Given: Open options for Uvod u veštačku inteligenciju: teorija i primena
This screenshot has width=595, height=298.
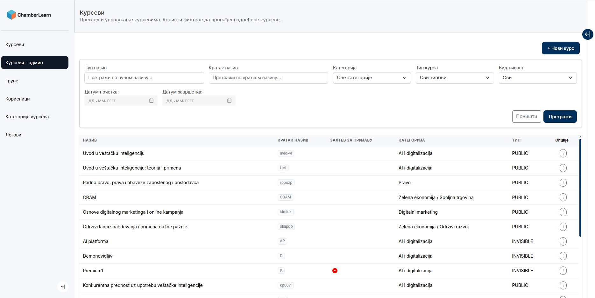Looking at the screenshot, I should point(563,168).
